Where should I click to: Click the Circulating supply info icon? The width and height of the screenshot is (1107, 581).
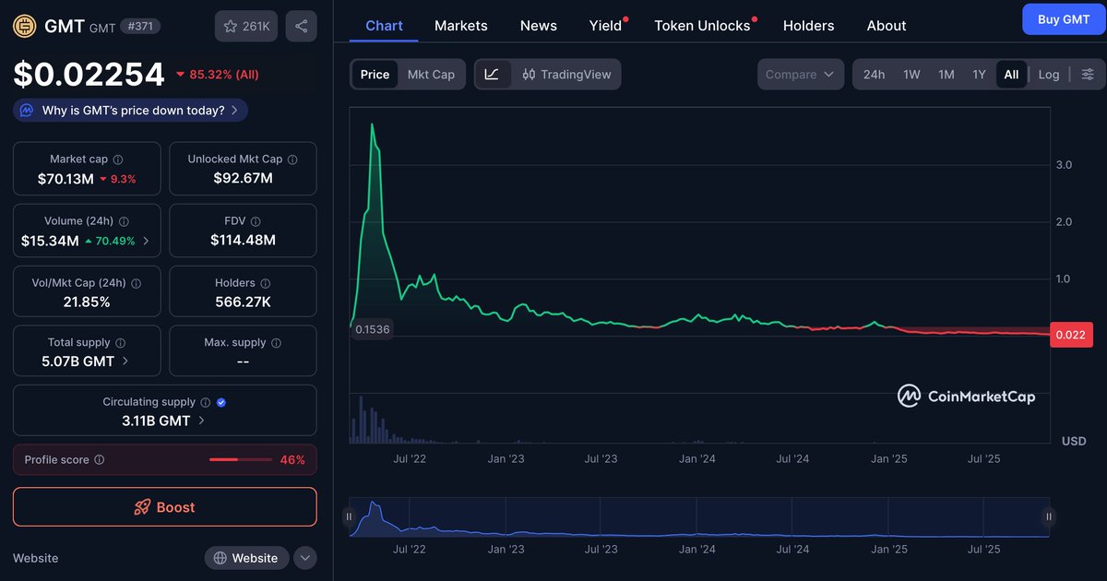[205, 403]
